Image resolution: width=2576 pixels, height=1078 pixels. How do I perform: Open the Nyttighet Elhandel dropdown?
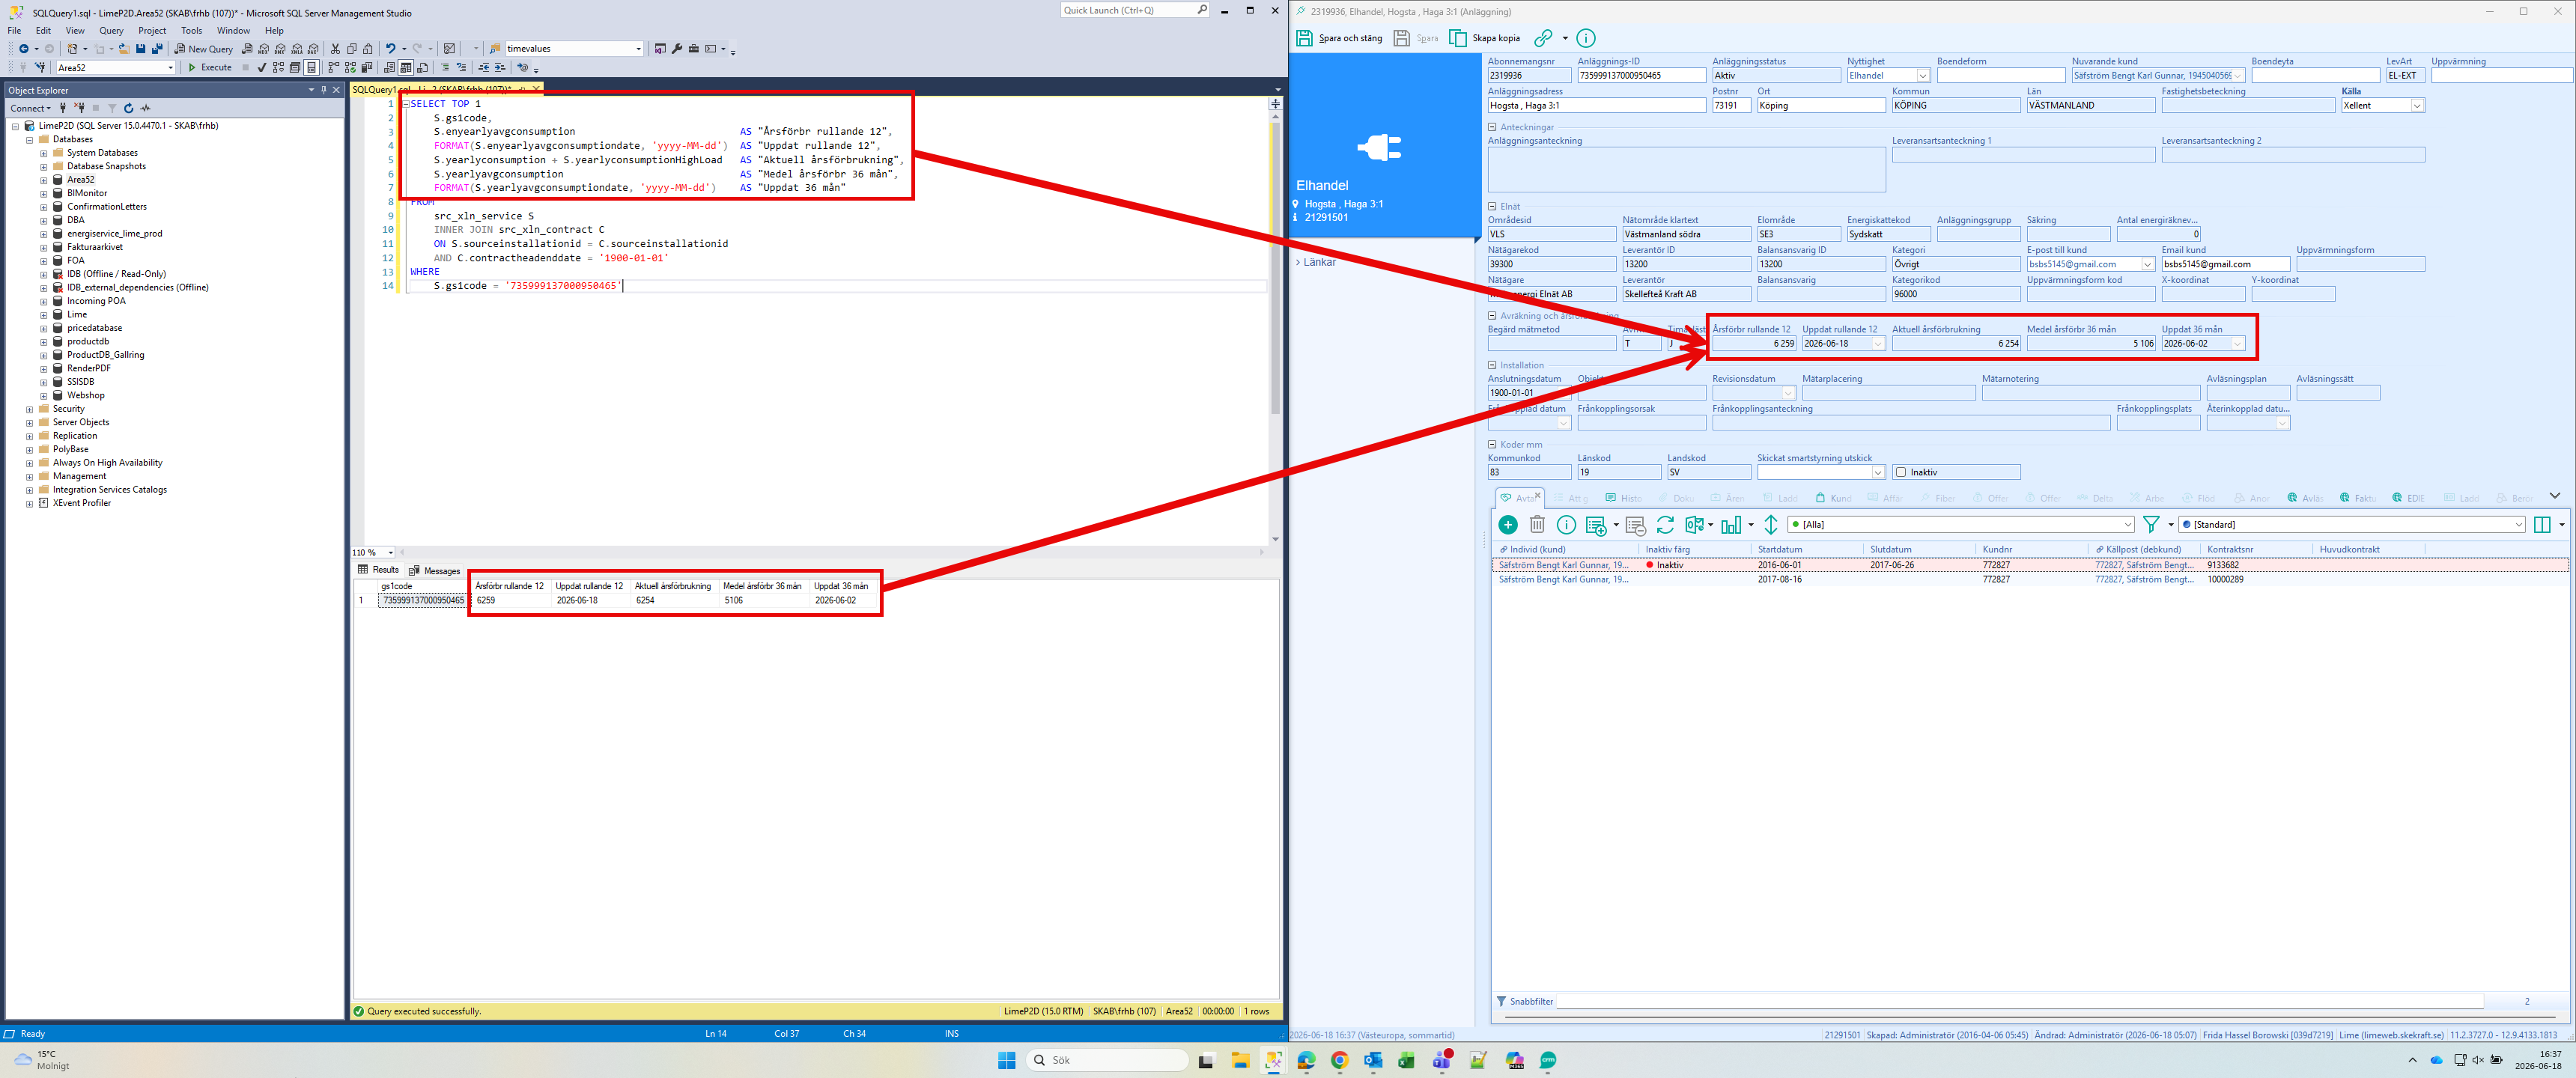pos(1922,76)
